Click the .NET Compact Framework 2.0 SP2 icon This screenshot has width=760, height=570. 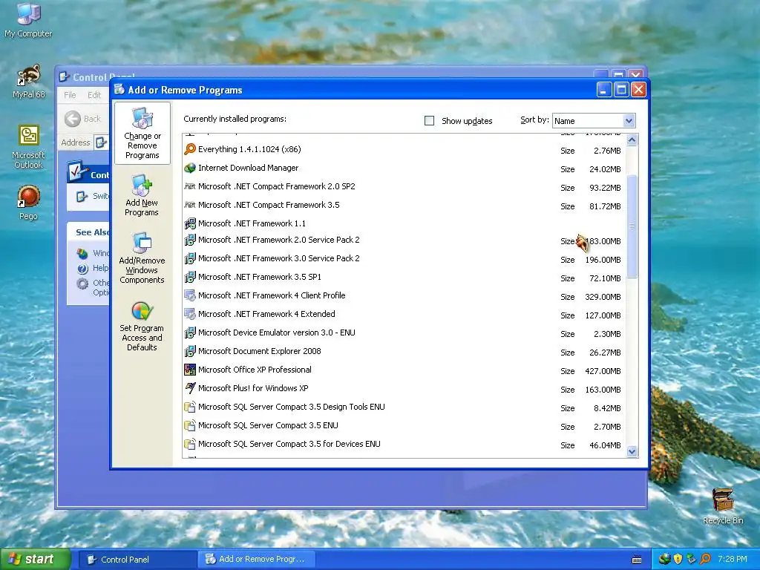190,186
